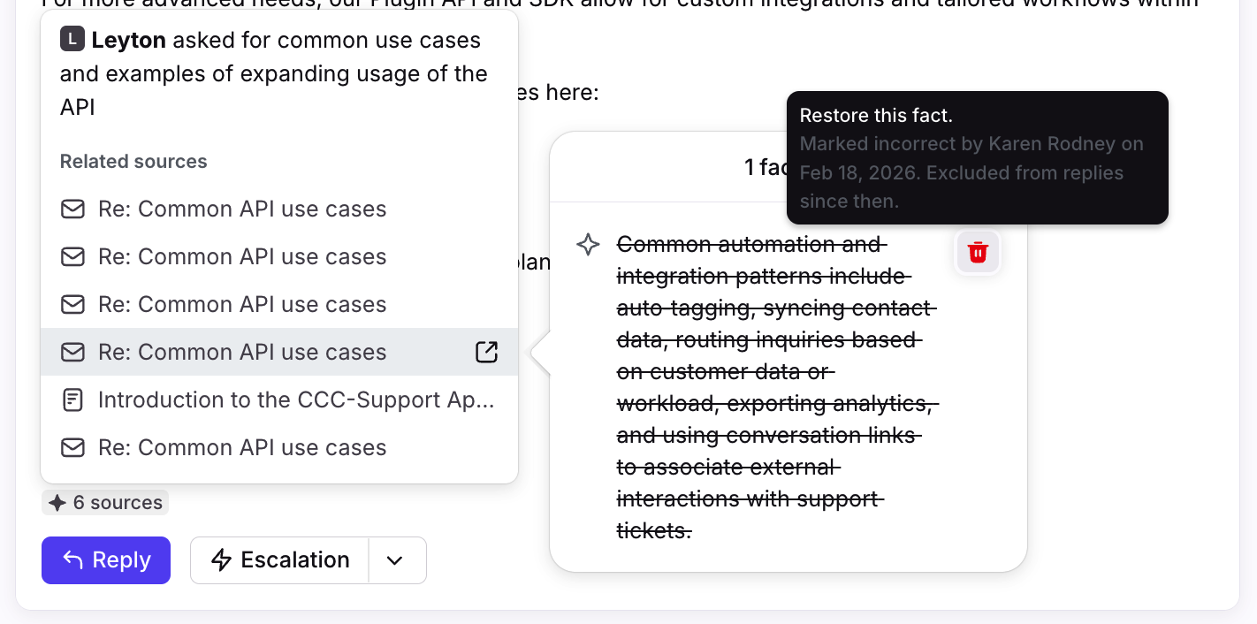Select the highlighted fourth "Re: Common API use cases" entry
The width and height of the screenshot is (1257, 624).
click(x=242, y=353)
